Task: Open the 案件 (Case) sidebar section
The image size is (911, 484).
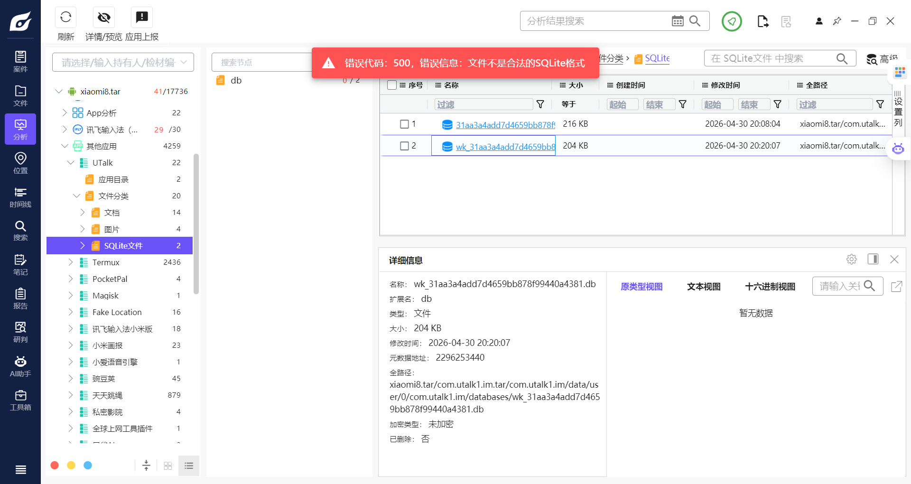Action: point(20,62)
